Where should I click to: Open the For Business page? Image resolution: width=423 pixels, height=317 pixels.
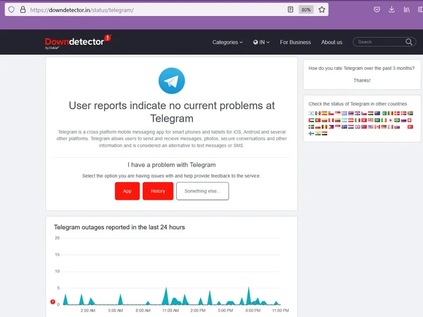295,42
